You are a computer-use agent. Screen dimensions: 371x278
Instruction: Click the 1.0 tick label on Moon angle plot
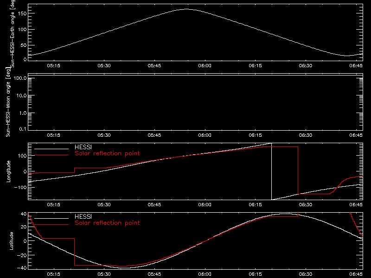pyautogui.click(x=23, y=113)
